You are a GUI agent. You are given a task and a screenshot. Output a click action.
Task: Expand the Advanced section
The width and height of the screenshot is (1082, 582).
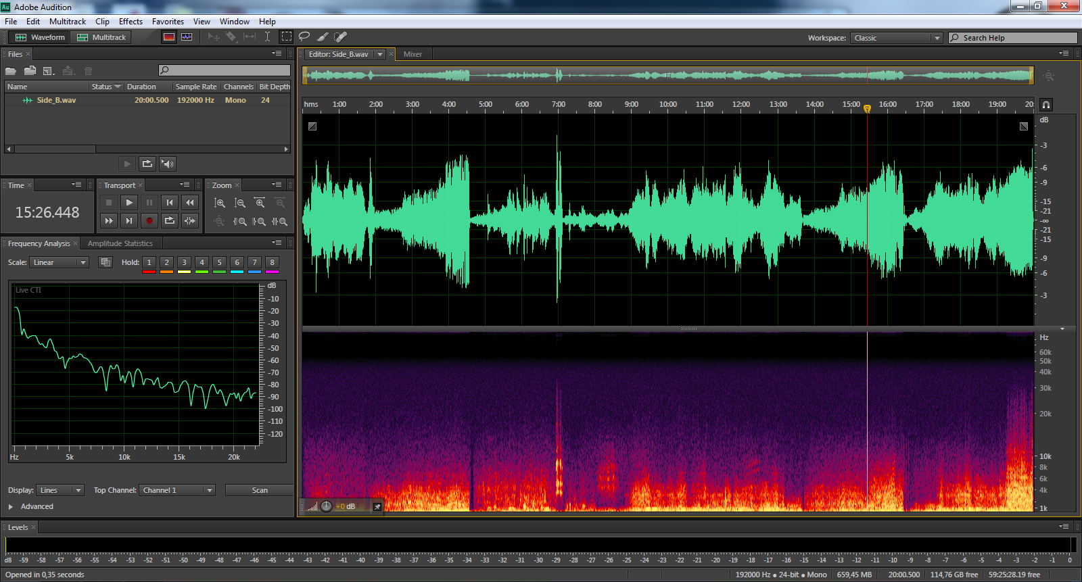(x=11, y=506)
